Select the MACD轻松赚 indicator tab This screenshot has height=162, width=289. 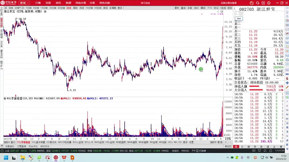click(x=65, y=142)
